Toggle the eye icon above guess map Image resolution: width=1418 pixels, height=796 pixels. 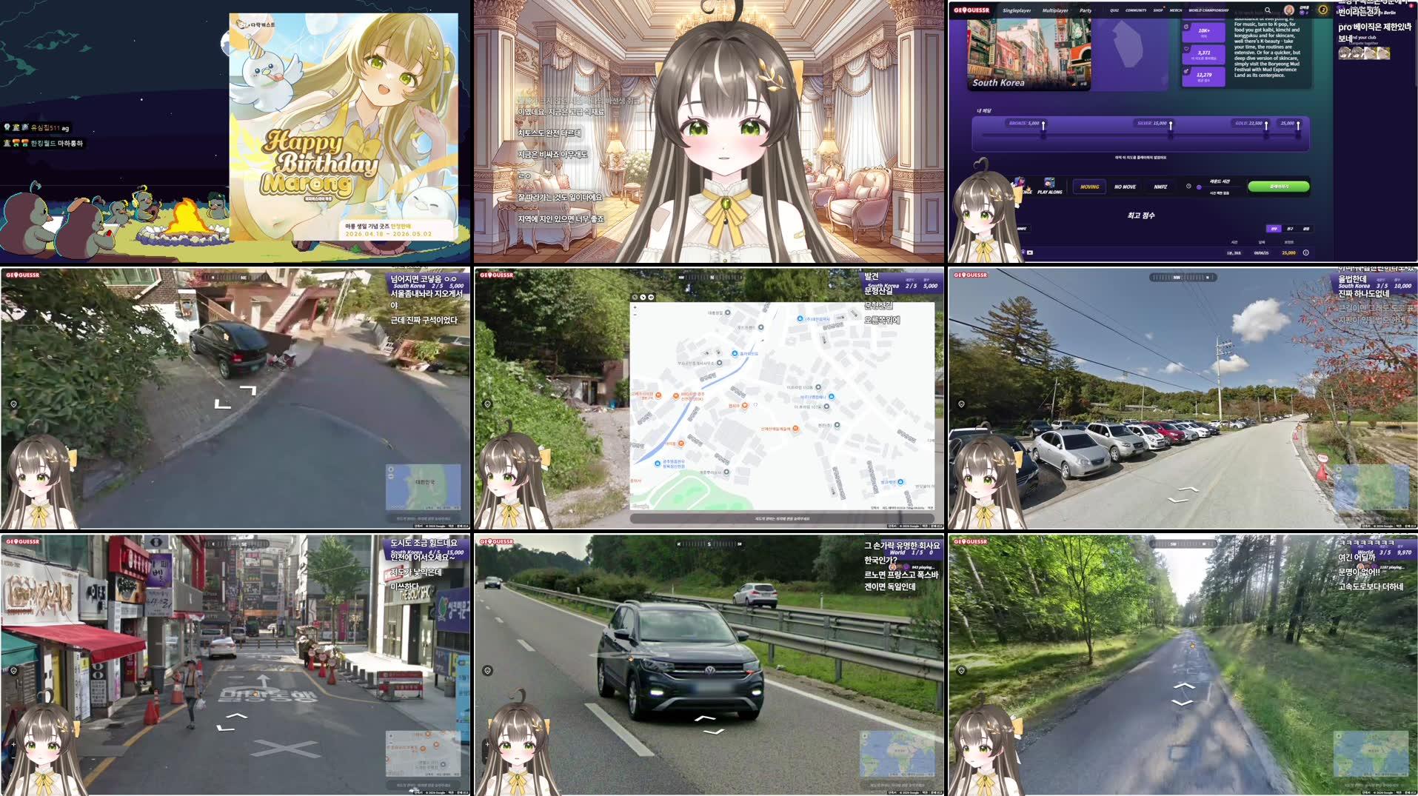[651, 297]
